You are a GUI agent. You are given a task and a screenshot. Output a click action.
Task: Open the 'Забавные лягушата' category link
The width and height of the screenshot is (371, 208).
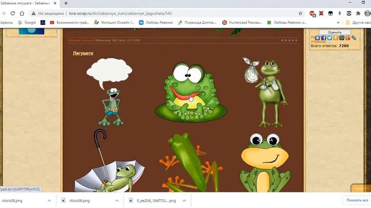(81, 40)
